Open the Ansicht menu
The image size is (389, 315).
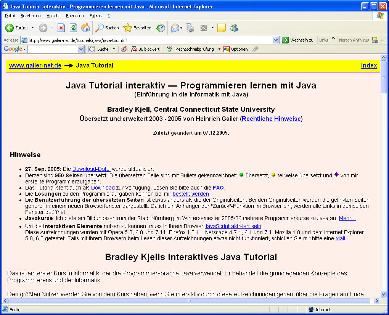[x=53, y=16]
